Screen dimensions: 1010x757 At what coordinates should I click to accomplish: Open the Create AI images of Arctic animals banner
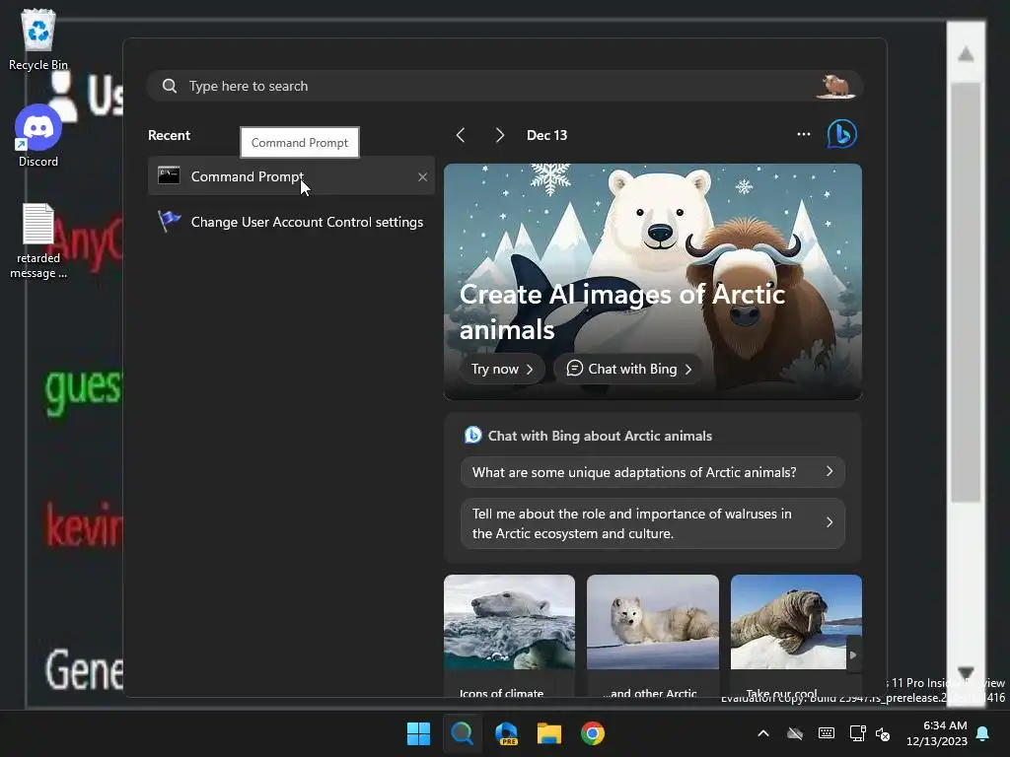[x=653, y=281]
